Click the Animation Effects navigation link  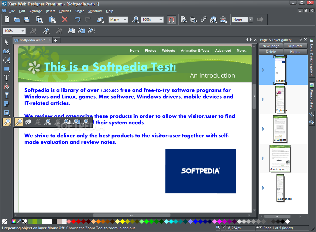195,50
